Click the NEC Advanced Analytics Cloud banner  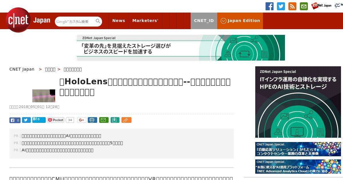[x=298, y=167]
